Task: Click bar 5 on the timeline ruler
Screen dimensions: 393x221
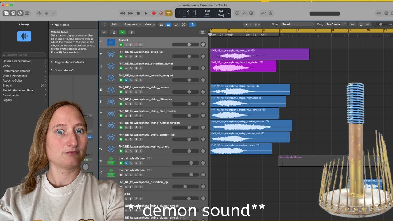Action: (280, 30)
